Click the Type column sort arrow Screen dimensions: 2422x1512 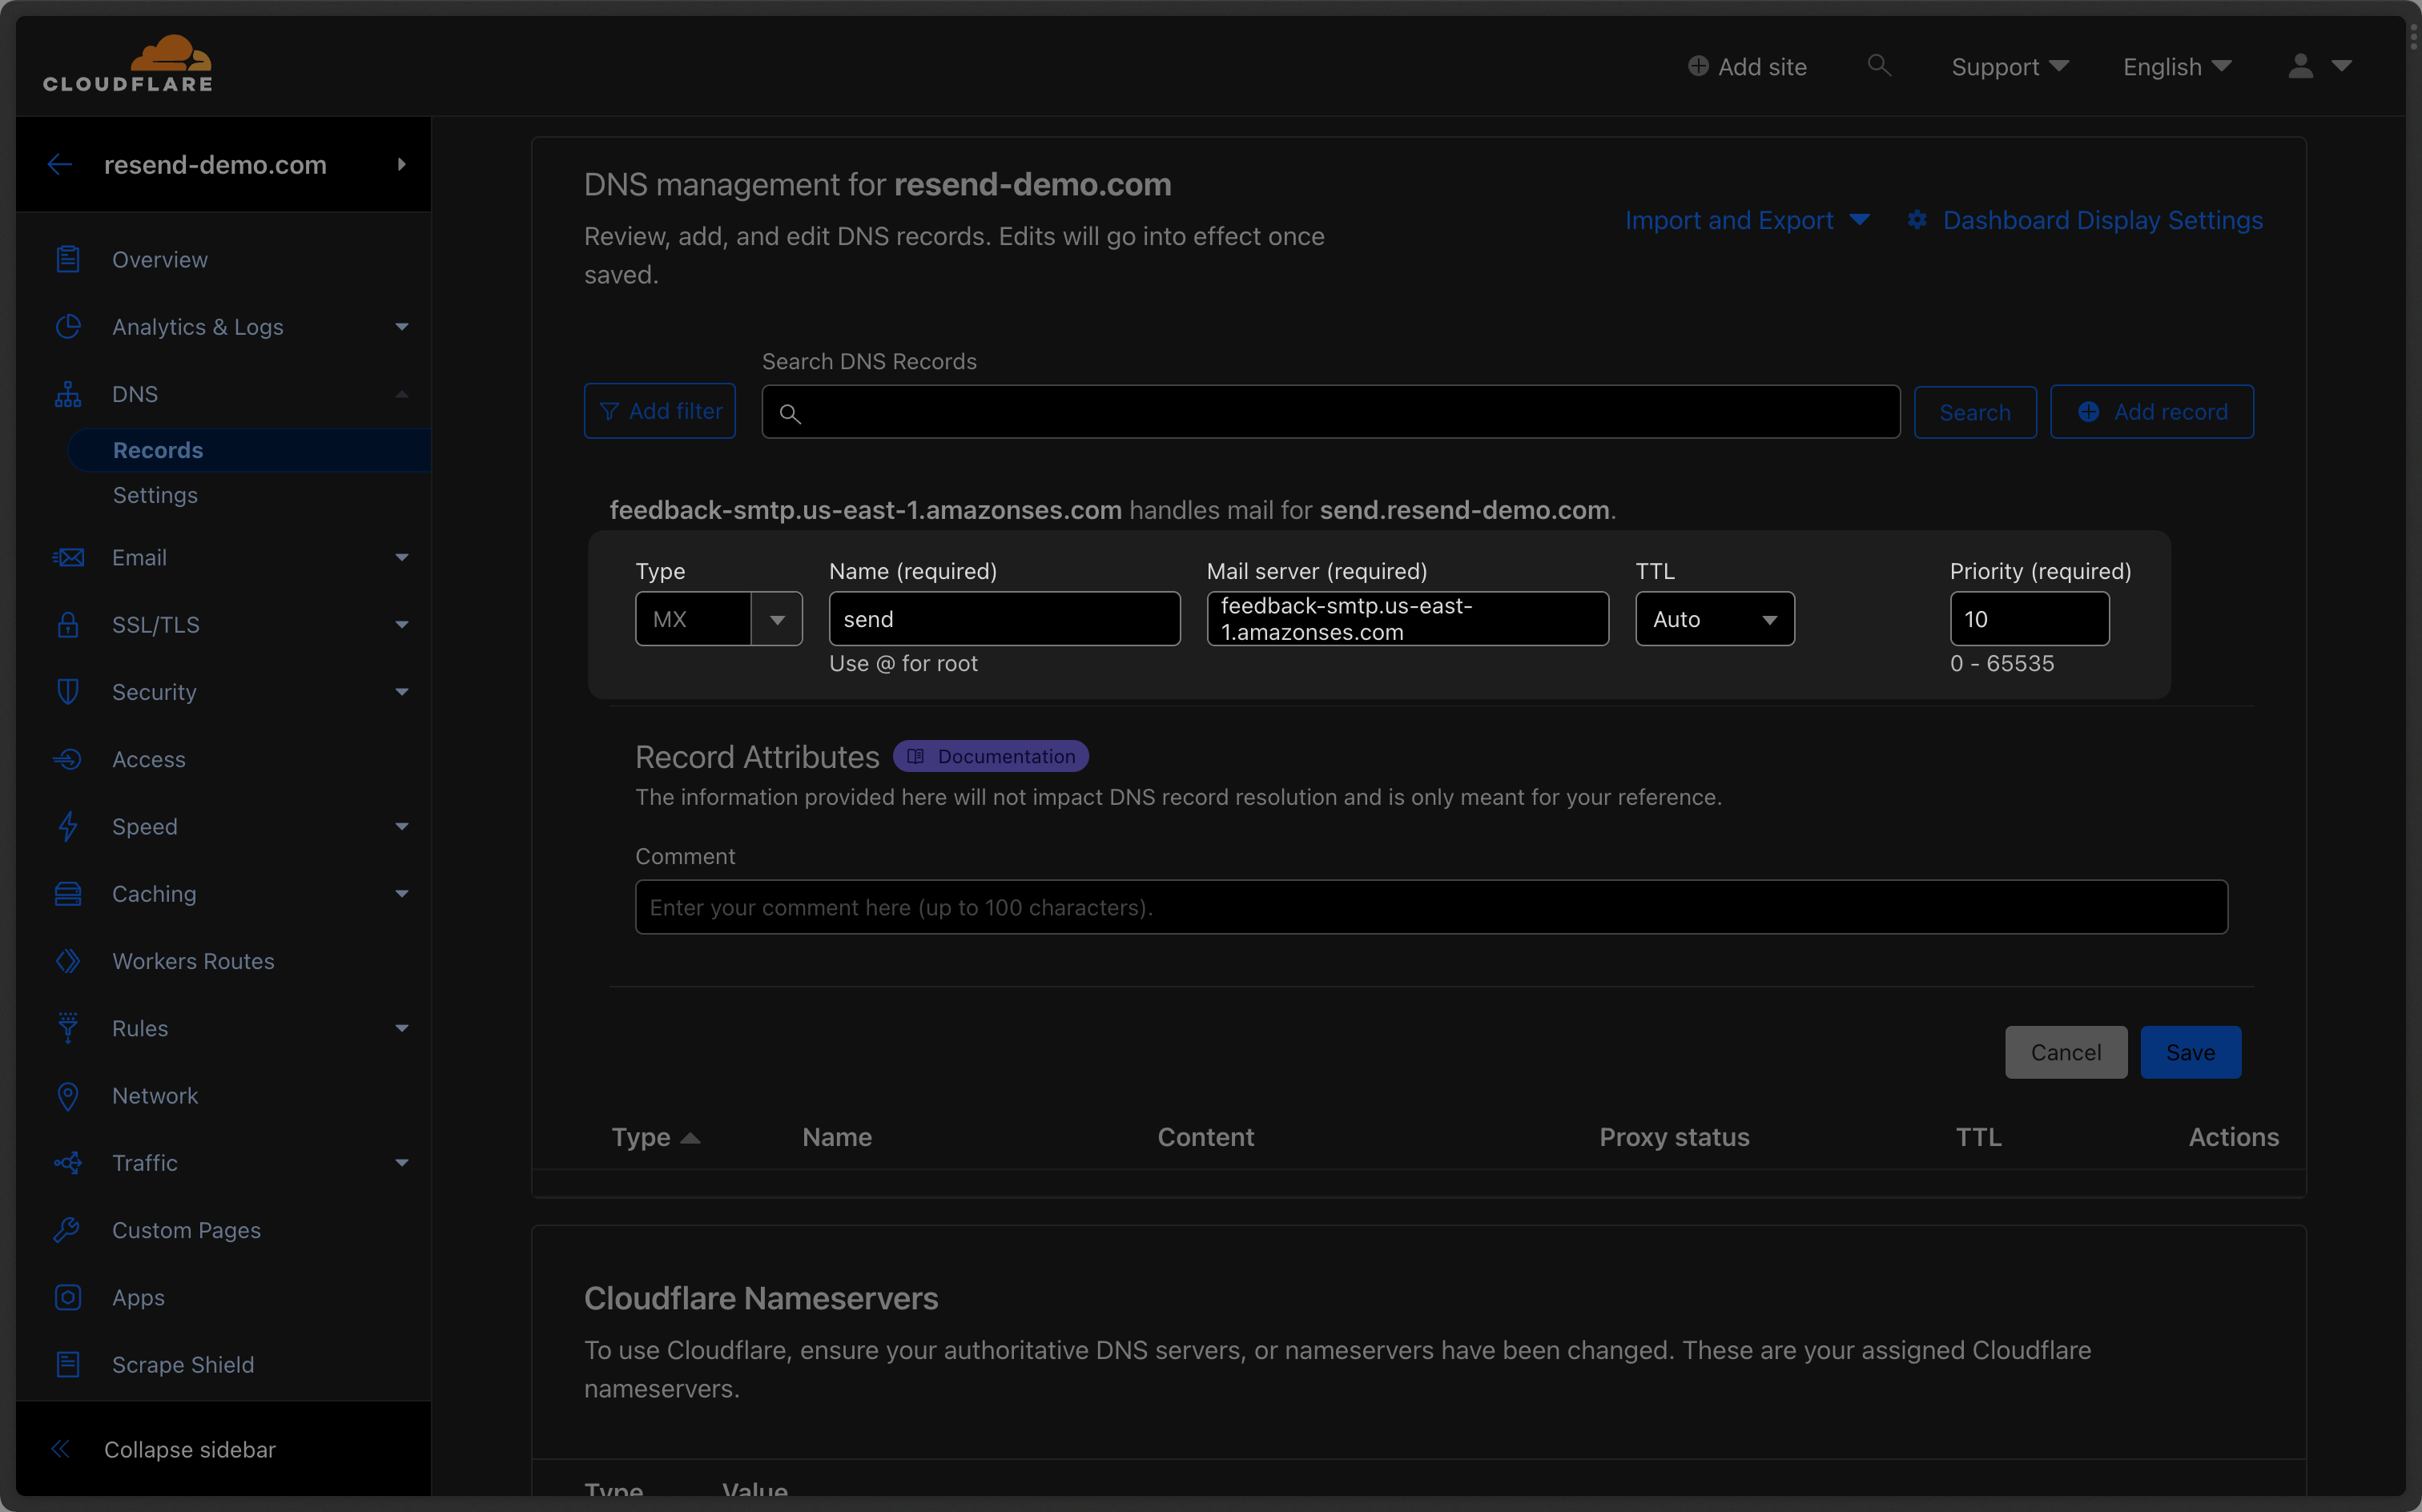coord(690,1138)
